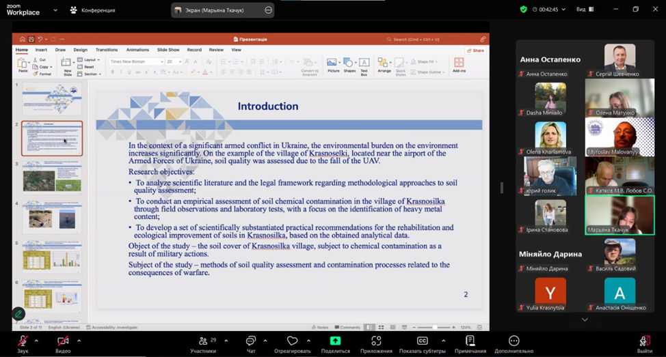Insert a New Slide
Image resolution: width=666 pixels, height=357 pixels.
tap(67, 67)
